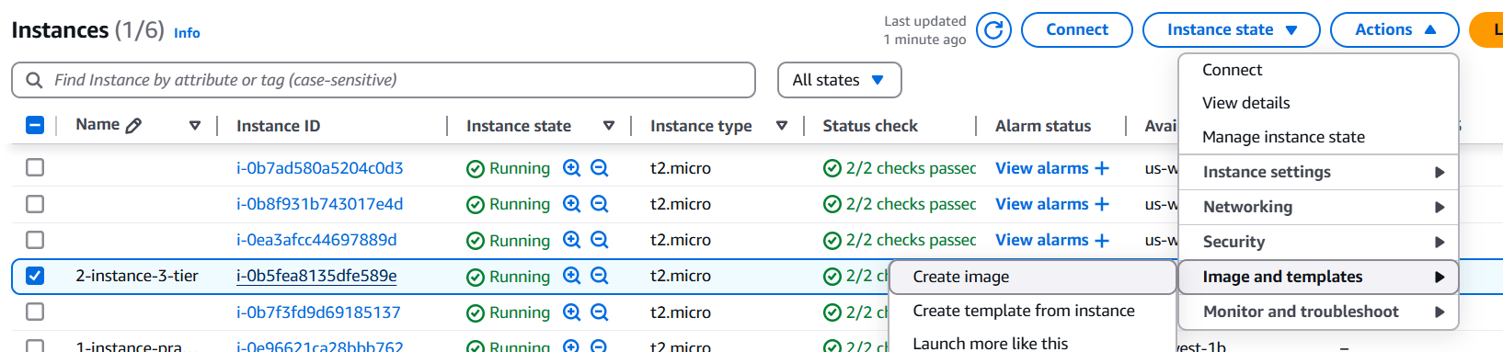Open View alarms for i-0ea3afcc44697889d
Screen dimensions: 1503x352
(1042, 240)
